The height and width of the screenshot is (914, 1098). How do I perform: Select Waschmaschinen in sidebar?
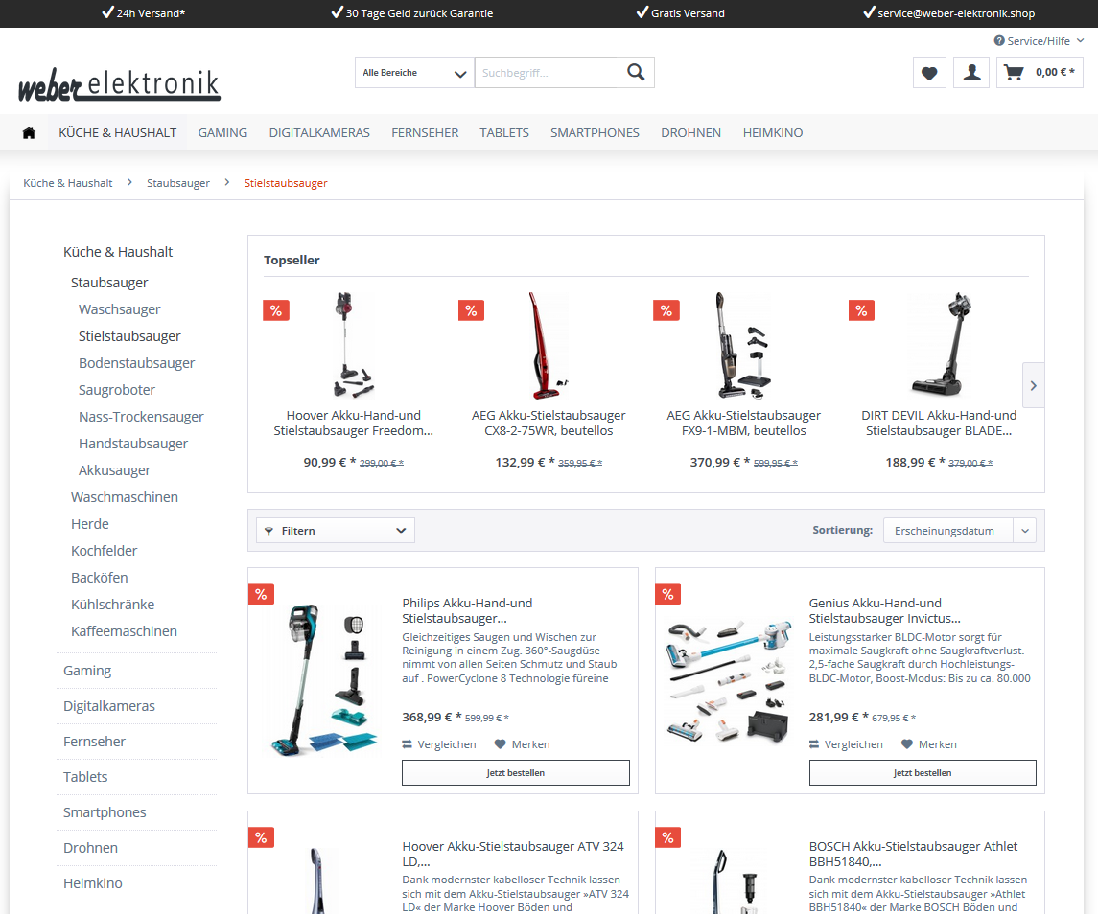coord(125,497)
